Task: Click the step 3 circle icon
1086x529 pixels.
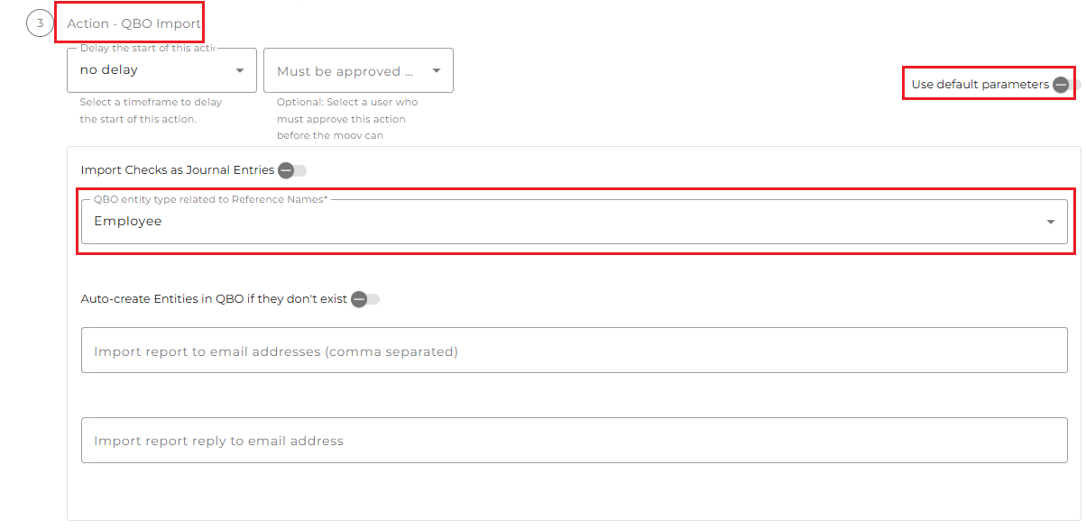Action: [x=40, y=23]
